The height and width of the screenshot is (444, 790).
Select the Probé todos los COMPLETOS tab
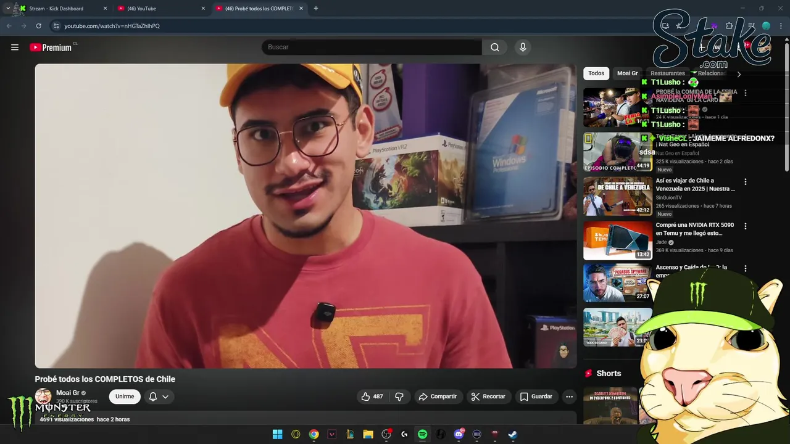[259, 9]
